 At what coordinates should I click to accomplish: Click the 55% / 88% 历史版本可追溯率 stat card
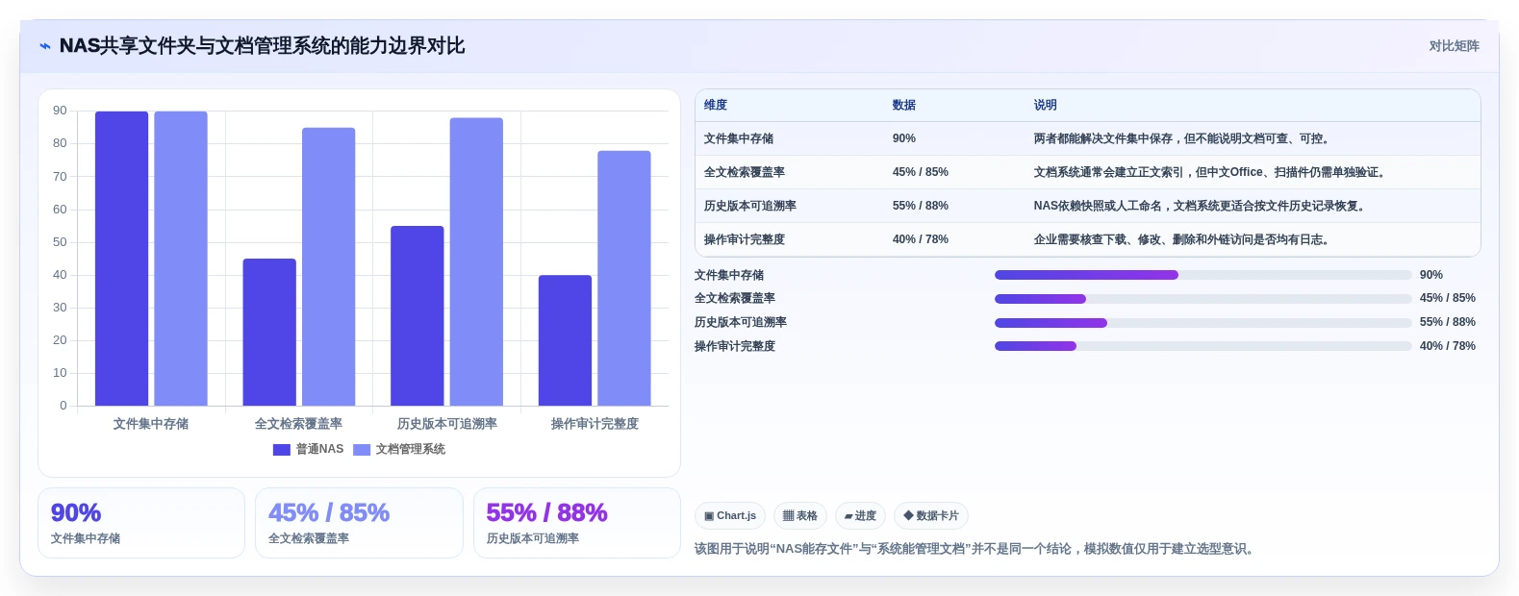pyautogui.click(x=577, y=523)
